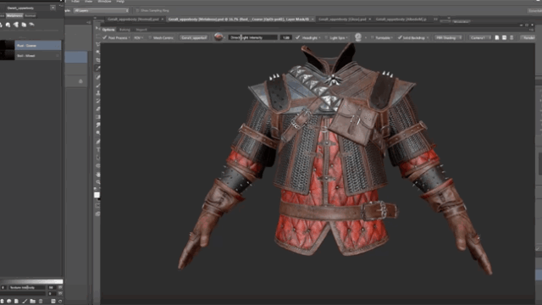Select the Hand tool
This screenshot has height=305, width=542.
[x=98, y=175]
